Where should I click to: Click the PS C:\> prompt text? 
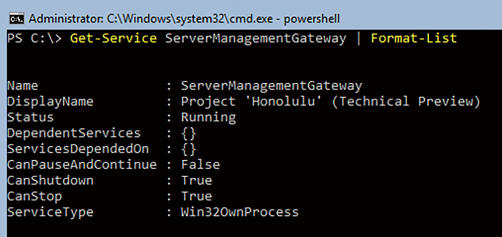tap(35, 39)
